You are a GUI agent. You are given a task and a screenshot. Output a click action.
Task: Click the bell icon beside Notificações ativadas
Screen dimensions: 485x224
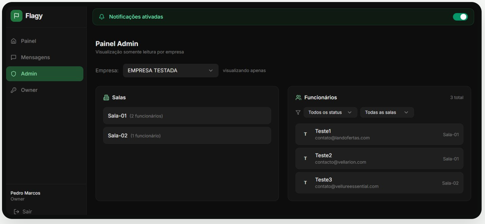(x=102, y=17)
